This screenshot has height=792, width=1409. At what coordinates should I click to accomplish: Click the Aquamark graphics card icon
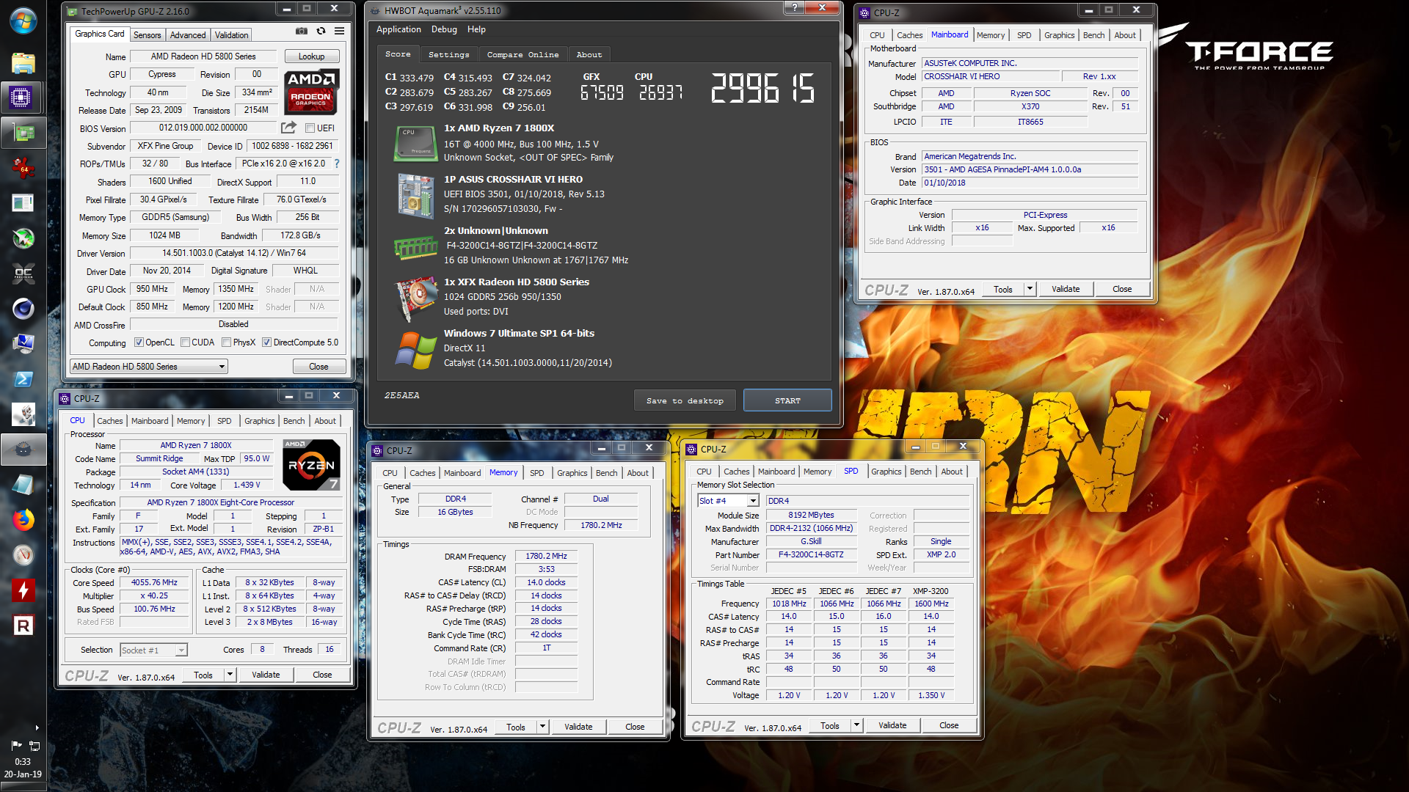(x=416, y=298)
